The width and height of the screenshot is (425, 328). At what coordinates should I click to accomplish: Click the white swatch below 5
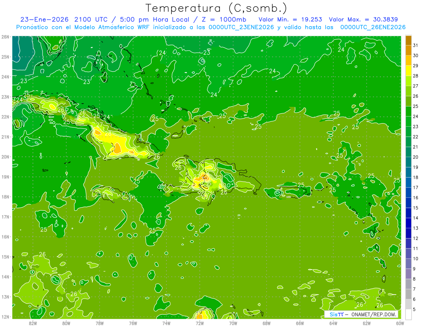click(408, 314)
